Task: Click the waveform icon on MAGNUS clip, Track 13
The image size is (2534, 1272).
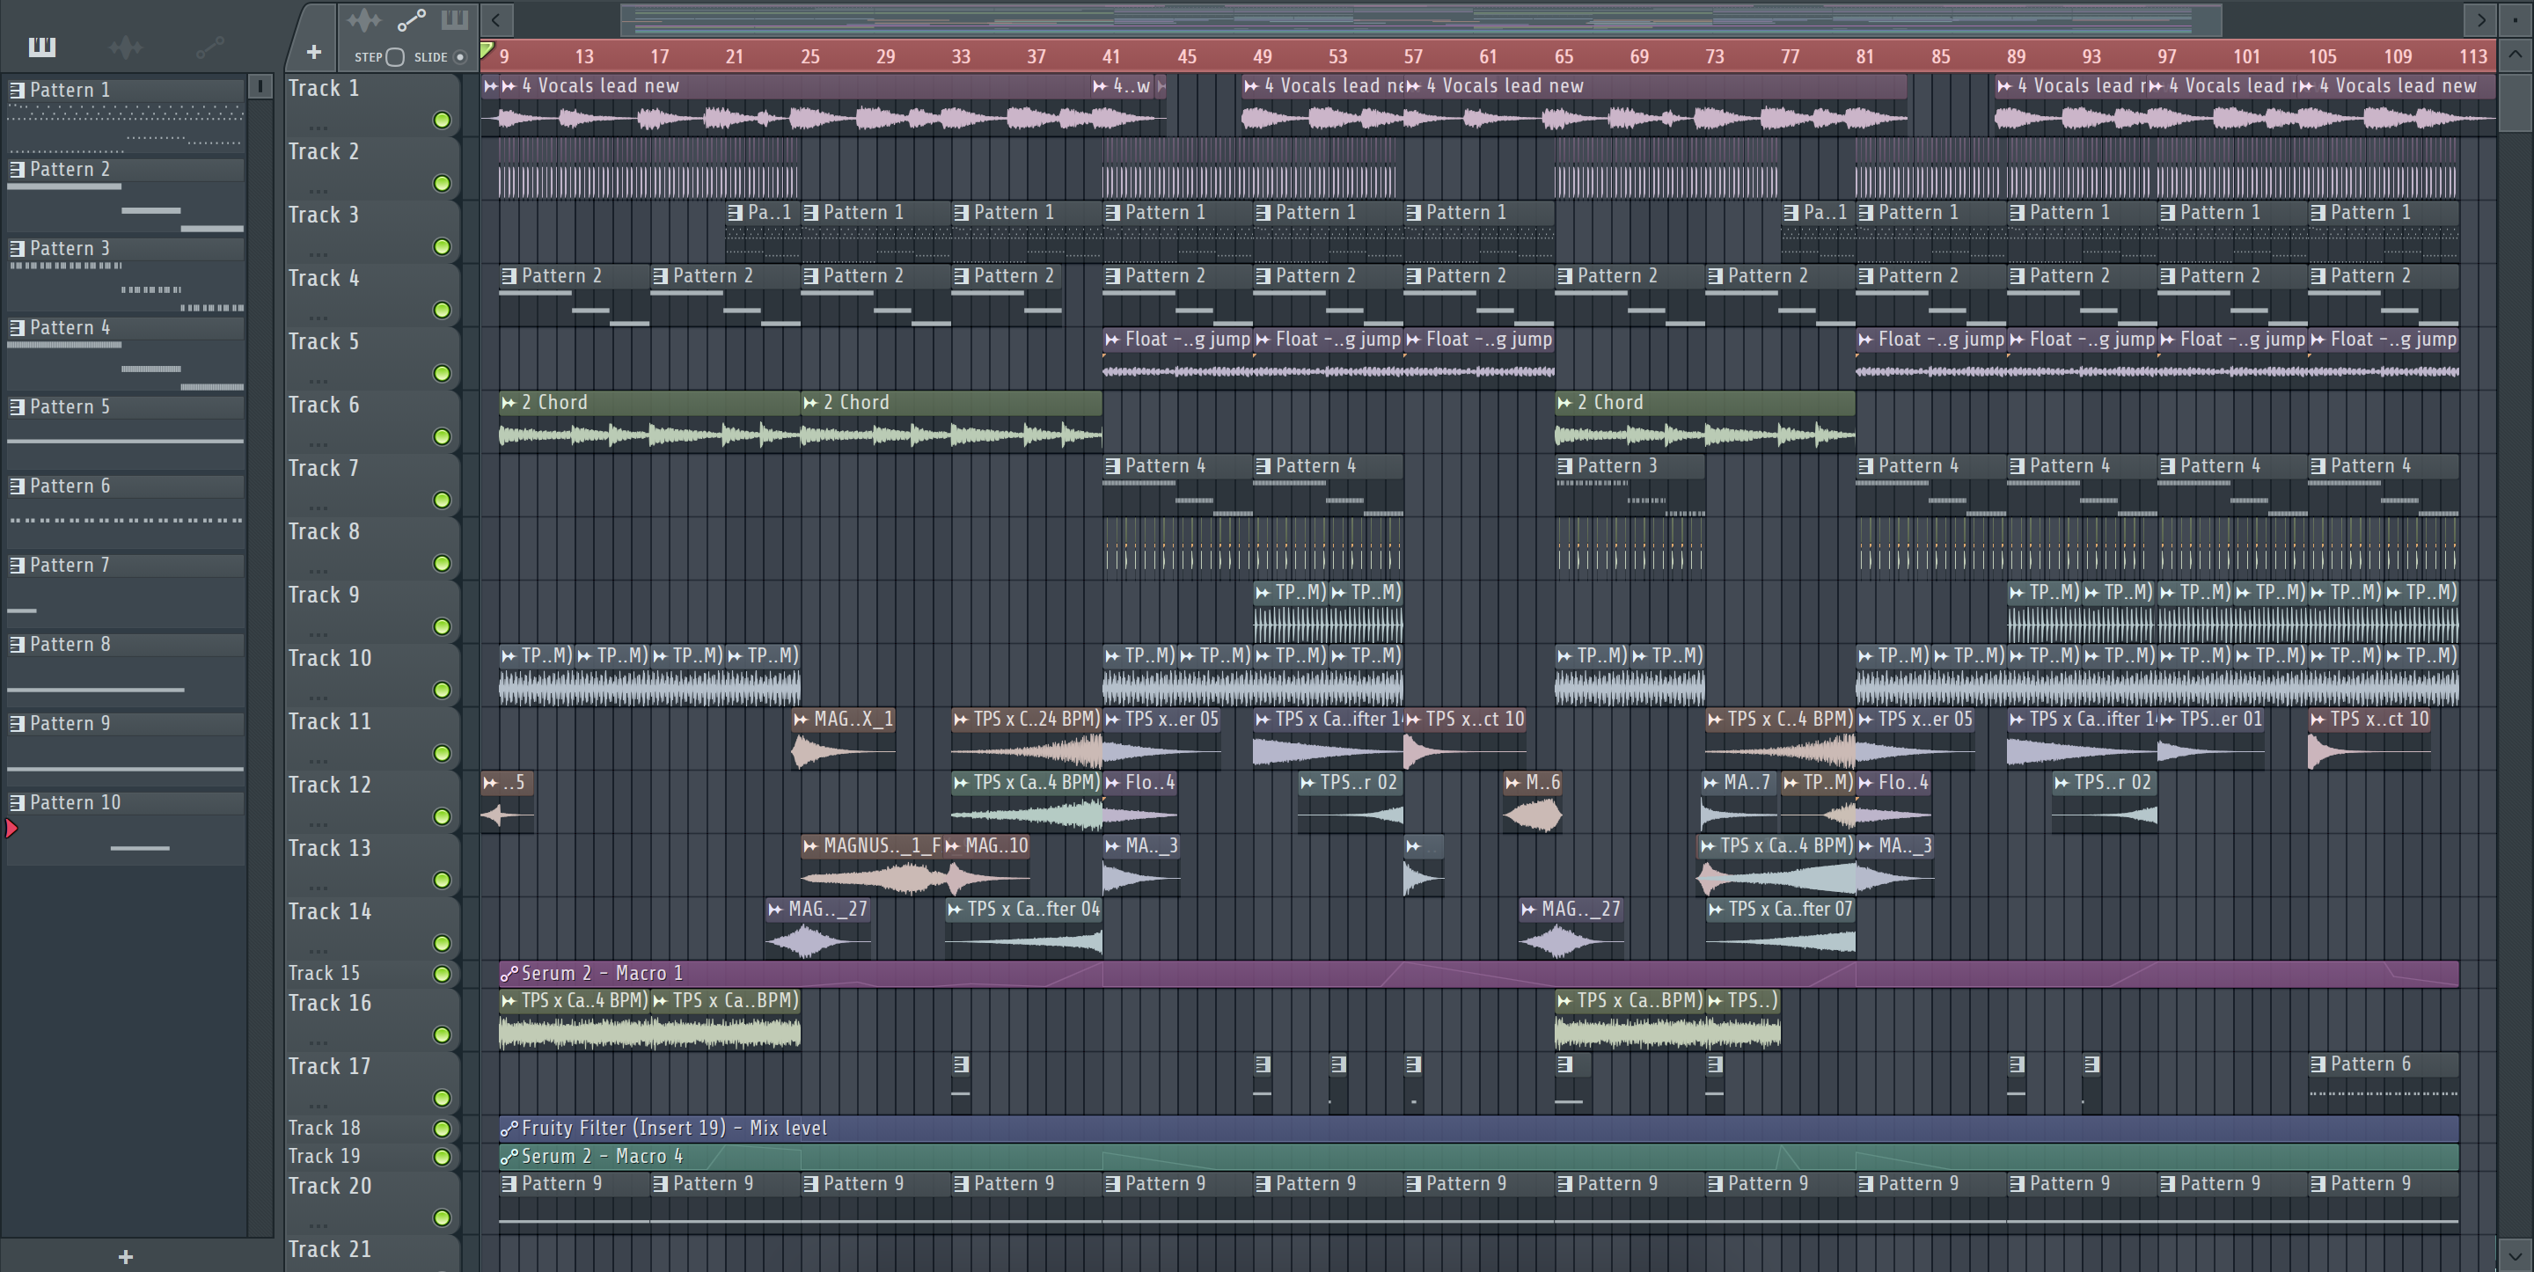Action: coord(810,846)
